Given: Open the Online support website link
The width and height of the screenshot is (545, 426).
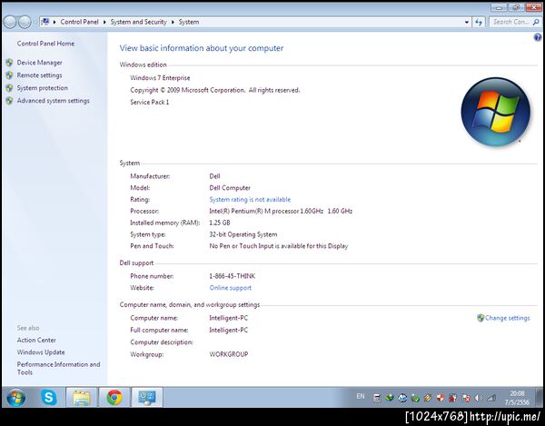Looking at the screenshot, I should point(230,288).
